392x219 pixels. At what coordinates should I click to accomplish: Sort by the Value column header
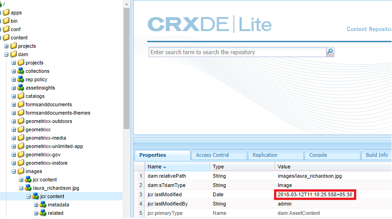tap(333, 167)
